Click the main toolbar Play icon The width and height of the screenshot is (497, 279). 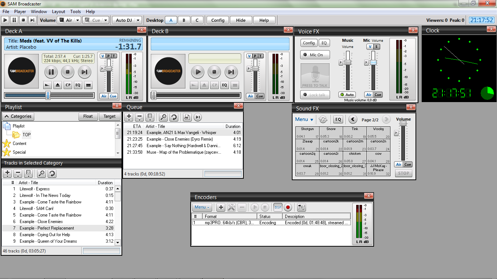pyautogui.click(x=5, y=20)
